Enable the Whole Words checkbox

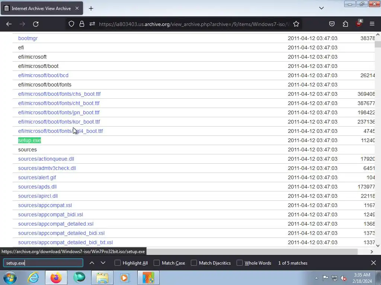[x=240, y=263]
